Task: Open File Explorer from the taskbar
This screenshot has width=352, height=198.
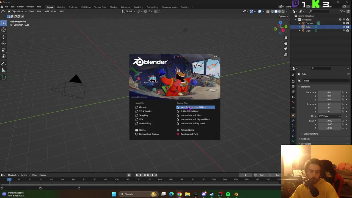Action: [x=188, y=194]
